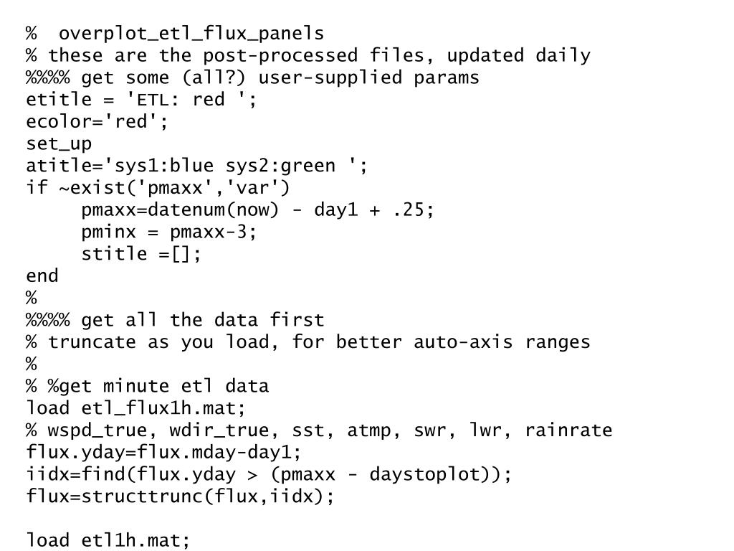This screenshot has width=734, height=551.
Task: Click the 'load etl1h.mat' line
Action: coord(108,540)
